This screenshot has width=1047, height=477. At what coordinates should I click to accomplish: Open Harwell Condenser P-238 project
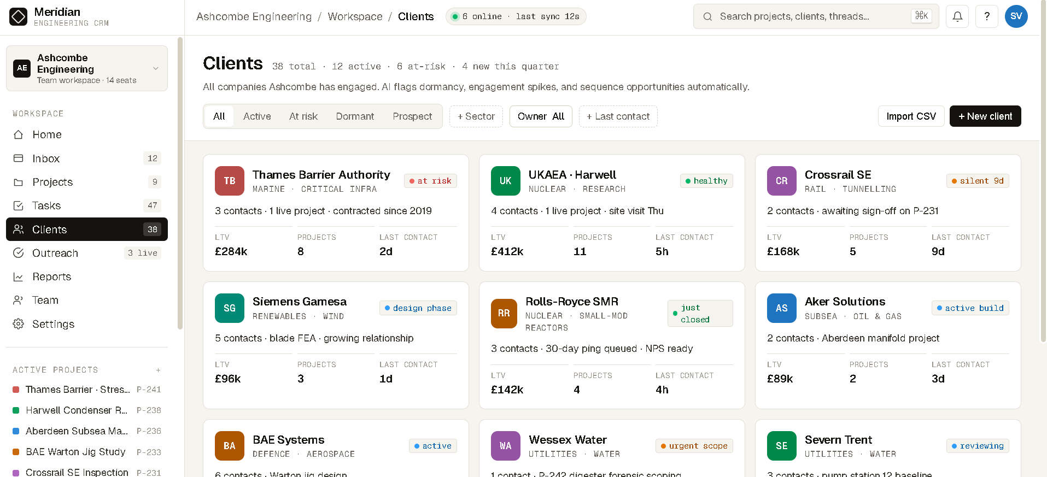click(87, 410)
